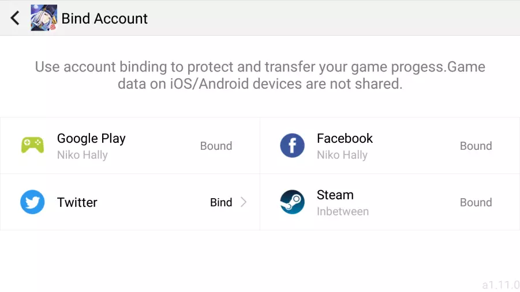The height and width of the screenshot is (292, 520).
Task: Click the Google Play Bound status
Action: pos(216,146)
